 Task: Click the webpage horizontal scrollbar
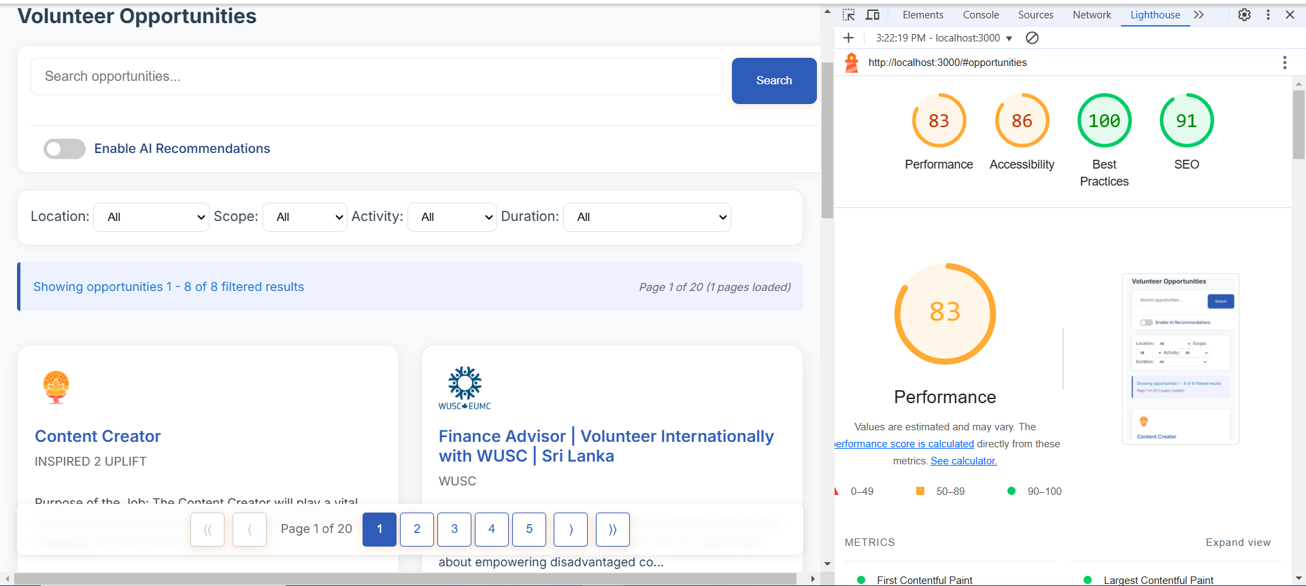[405, 579]
